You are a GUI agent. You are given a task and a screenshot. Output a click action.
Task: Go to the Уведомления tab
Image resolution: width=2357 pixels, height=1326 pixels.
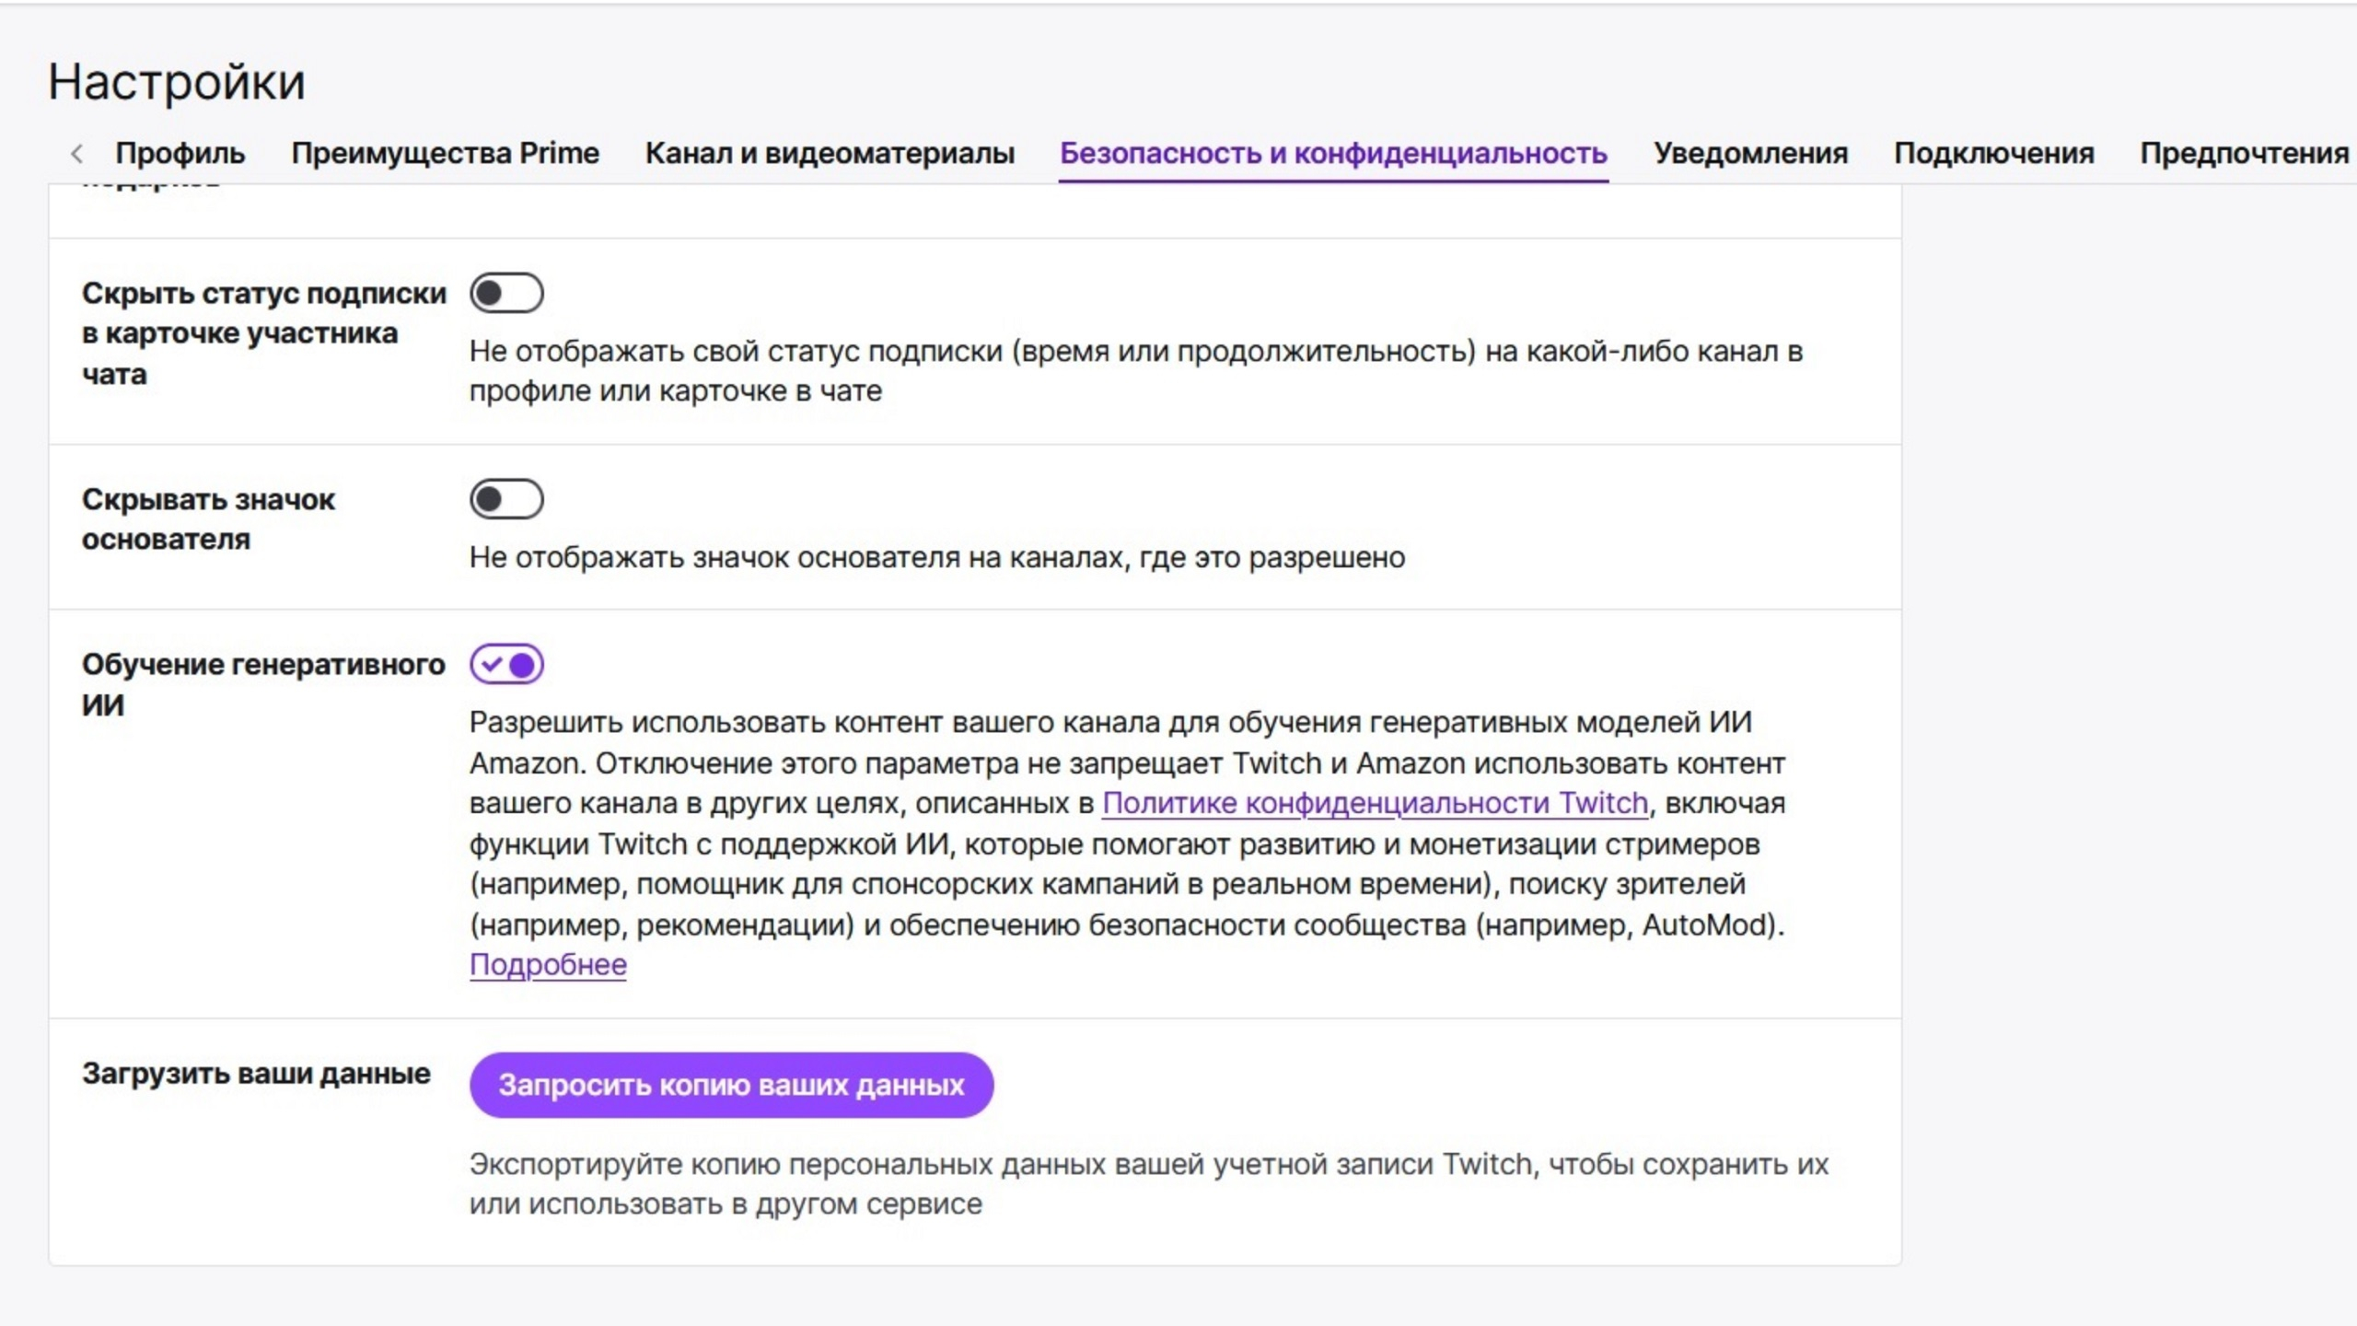[1750, 153]
